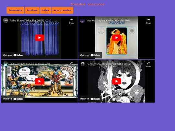
Task: Share the Tarika Blue video
Action: [71, 21]
